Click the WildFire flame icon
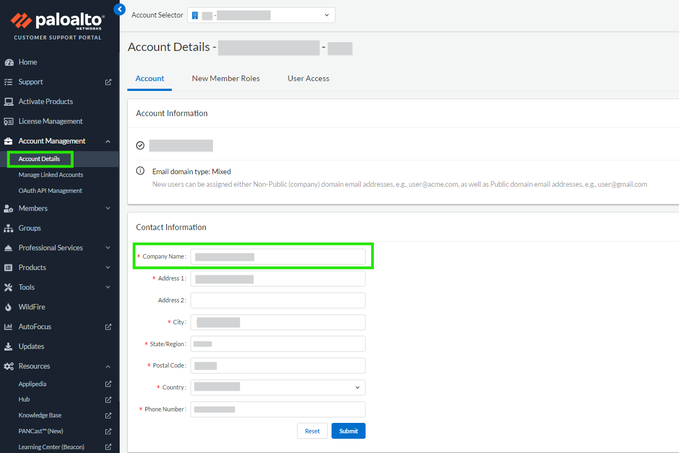679x453 pixels. (8, 307)
